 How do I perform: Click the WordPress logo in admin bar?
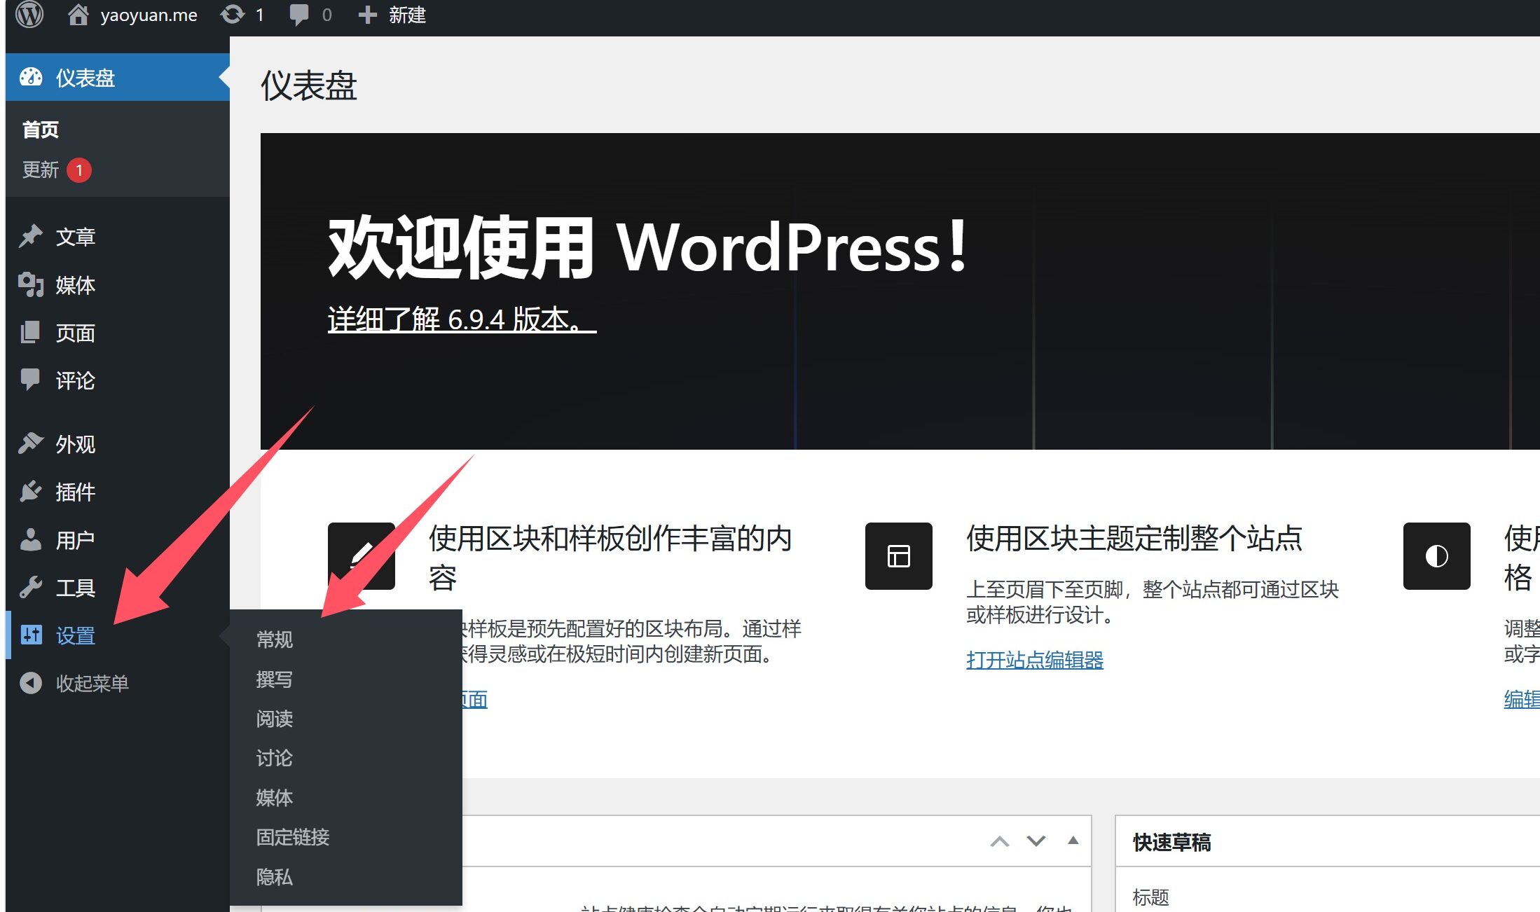point(29,15)
